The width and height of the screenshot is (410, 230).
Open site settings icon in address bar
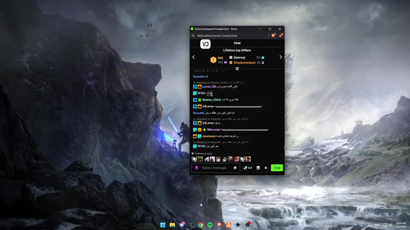click(x=193, y=36)
